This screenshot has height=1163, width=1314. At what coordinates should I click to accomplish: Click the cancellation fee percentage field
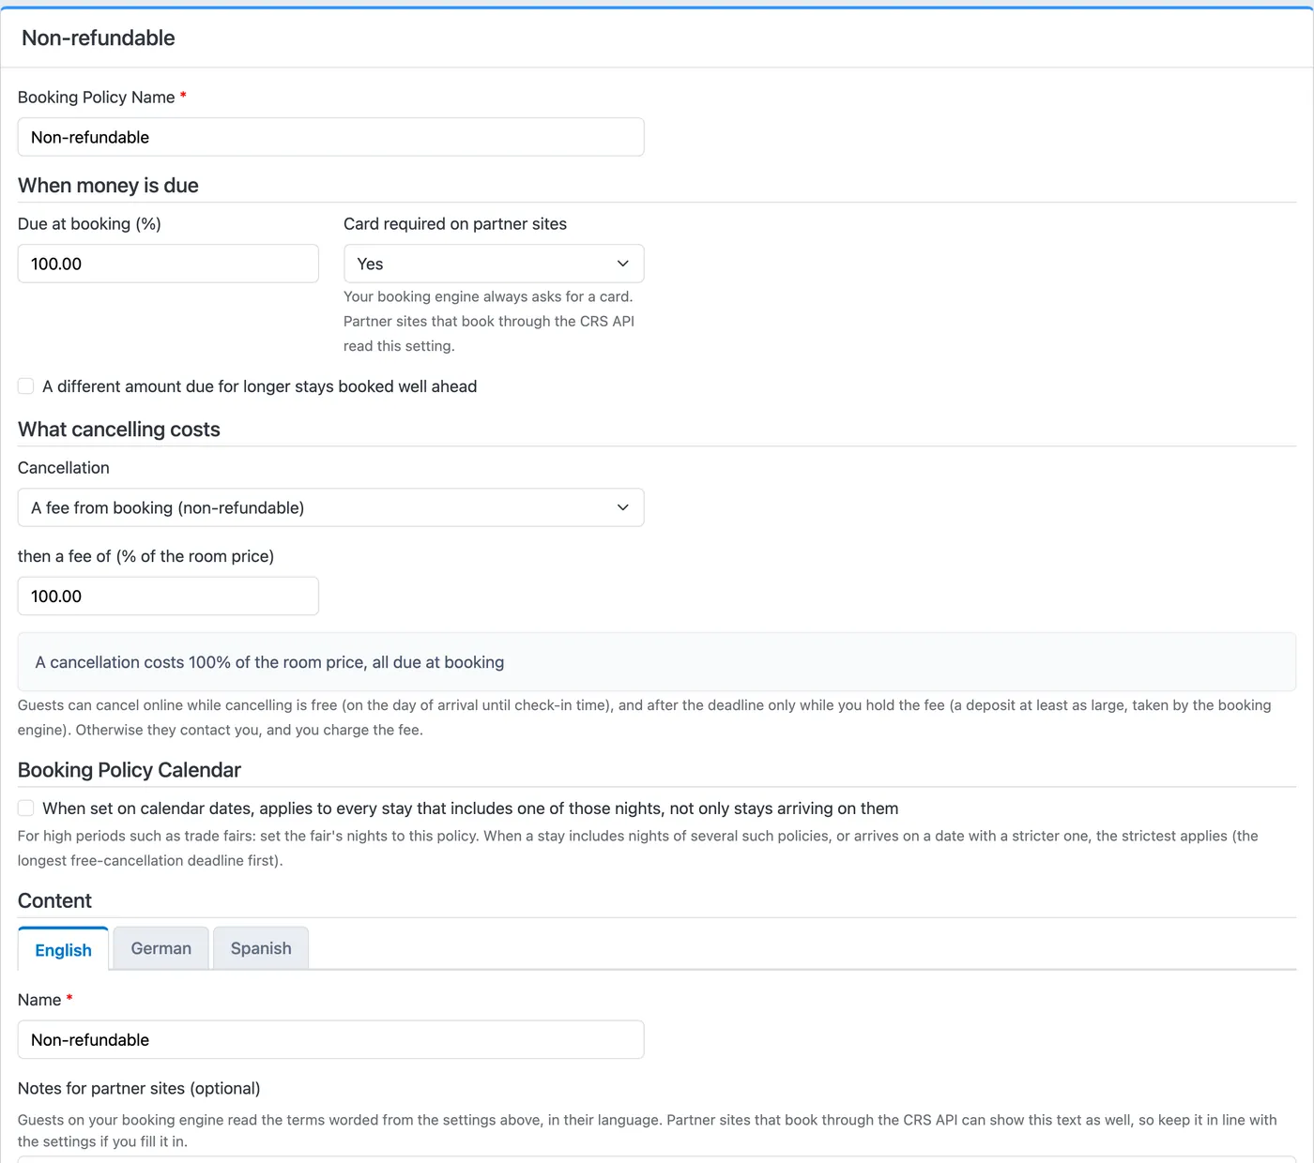click(168, 596)
